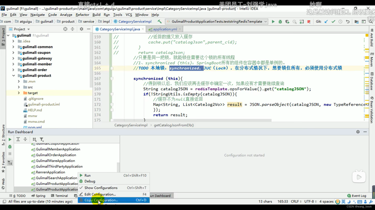Toggle the Terminal tool window

click(x=59, y=196)
